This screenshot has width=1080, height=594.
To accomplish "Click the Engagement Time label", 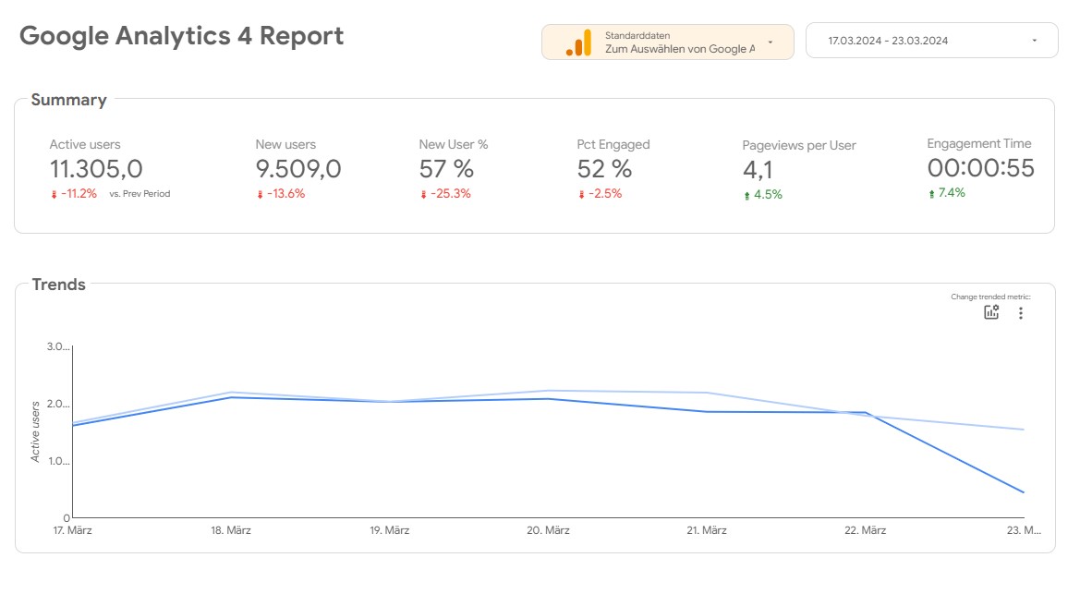I will click(x=978, y=144).
